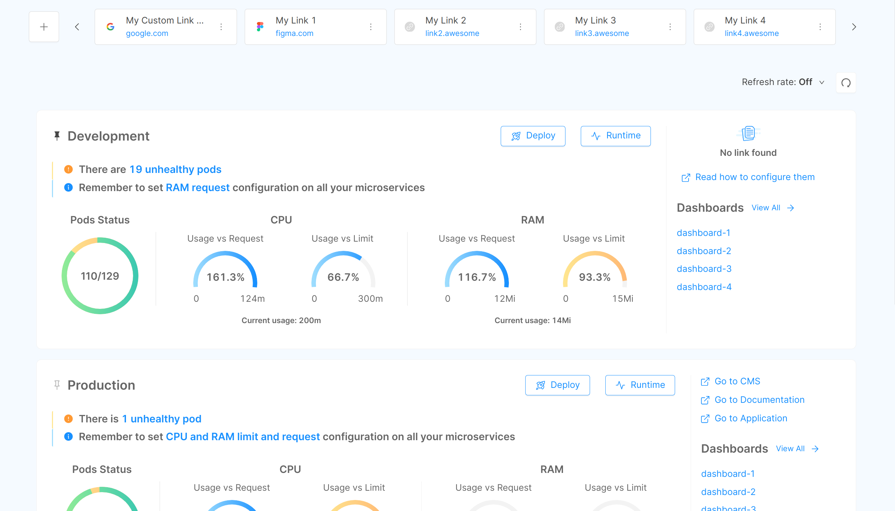895x511 pixels.
Task: Click the rocket icon on the Development Deploy button
Action: click(x=516, y=136)
